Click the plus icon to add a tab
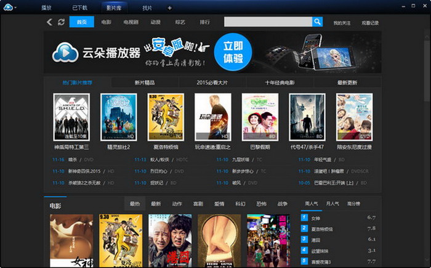 coord(170,8)
